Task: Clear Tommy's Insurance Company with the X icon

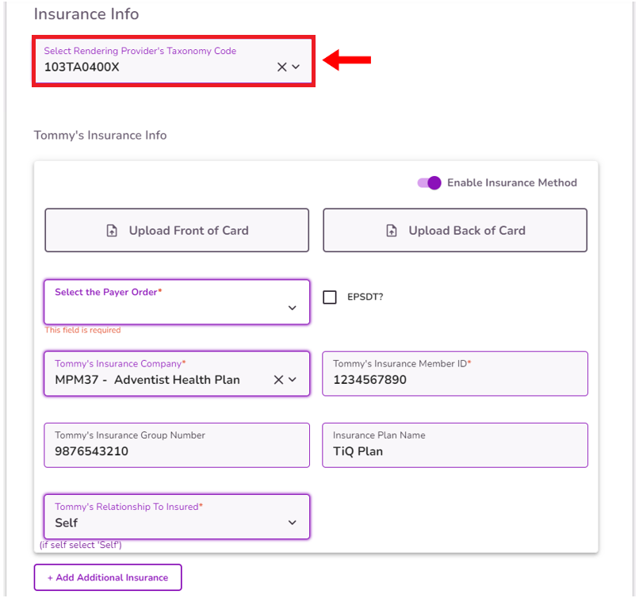Action: point(279,379)
